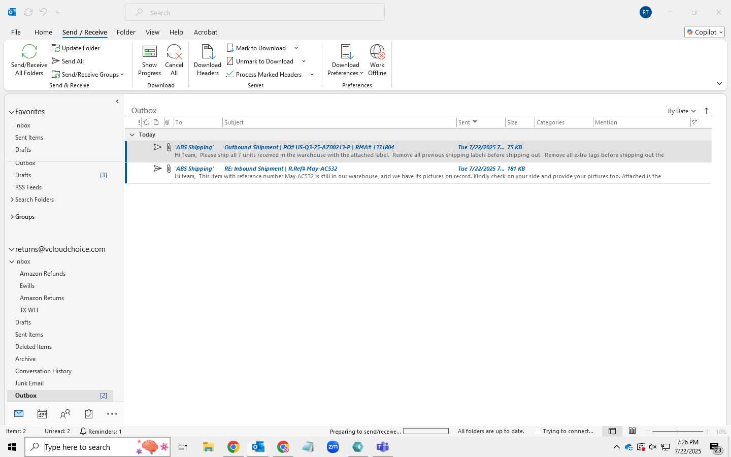Collapse the ribbon with chevron
Image resolution: width=731 pixels, height=457 pixels.
point(719,84)
